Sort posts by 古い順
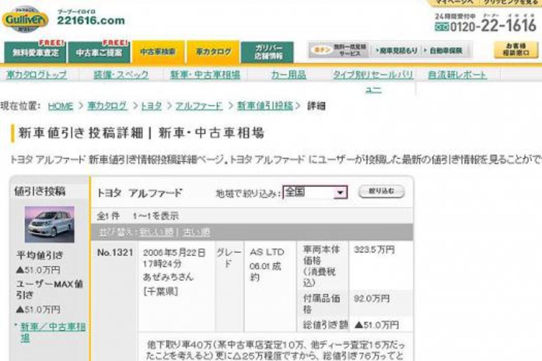 tap(196, 232)
